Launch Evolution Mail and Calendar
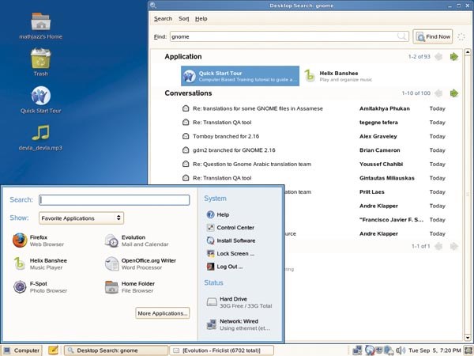 click(136, 240)
